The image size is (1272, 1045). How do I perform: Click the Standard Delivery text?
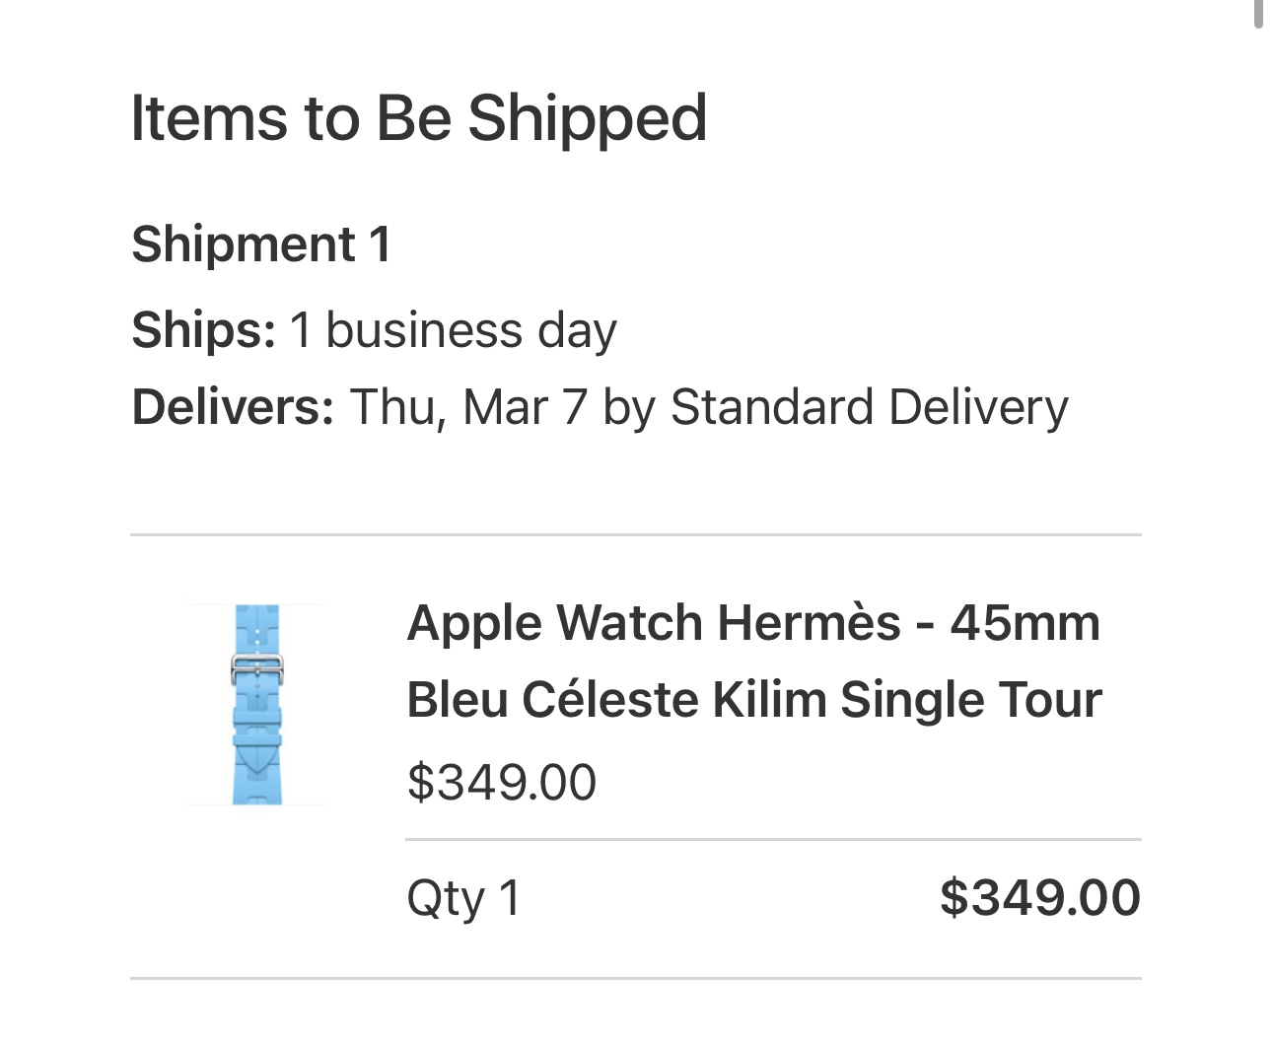[x=869, y=406]
